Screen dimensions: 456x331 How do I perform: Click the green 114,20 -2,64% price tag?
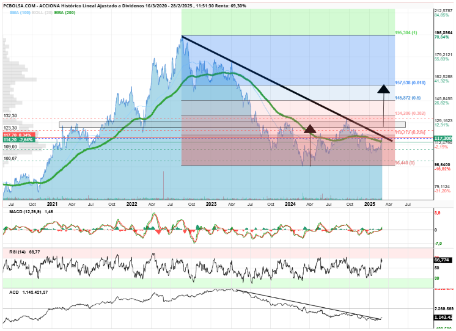coord(19,140)
